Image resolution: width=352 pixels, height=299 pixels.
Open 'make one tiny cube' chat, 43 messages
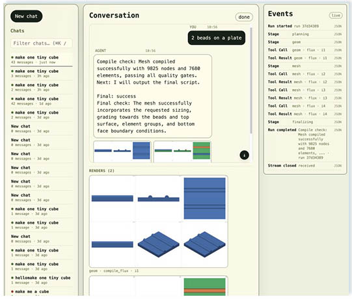42,59
